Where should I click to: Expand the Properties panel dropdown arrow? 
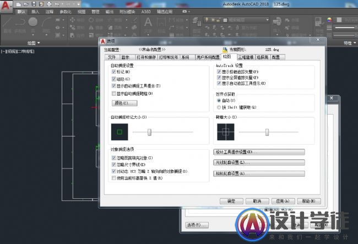tap(355, 42)
